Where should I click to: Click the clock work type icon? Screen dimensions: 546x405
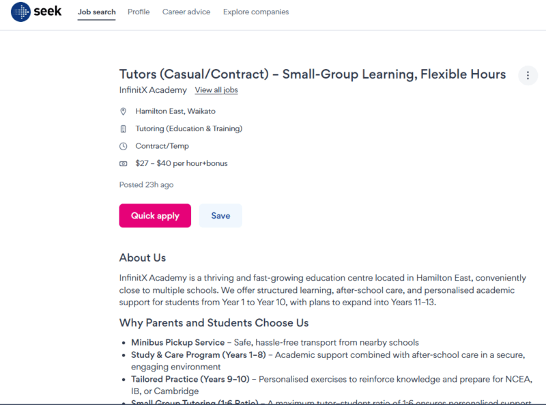(x=124, y=146)
